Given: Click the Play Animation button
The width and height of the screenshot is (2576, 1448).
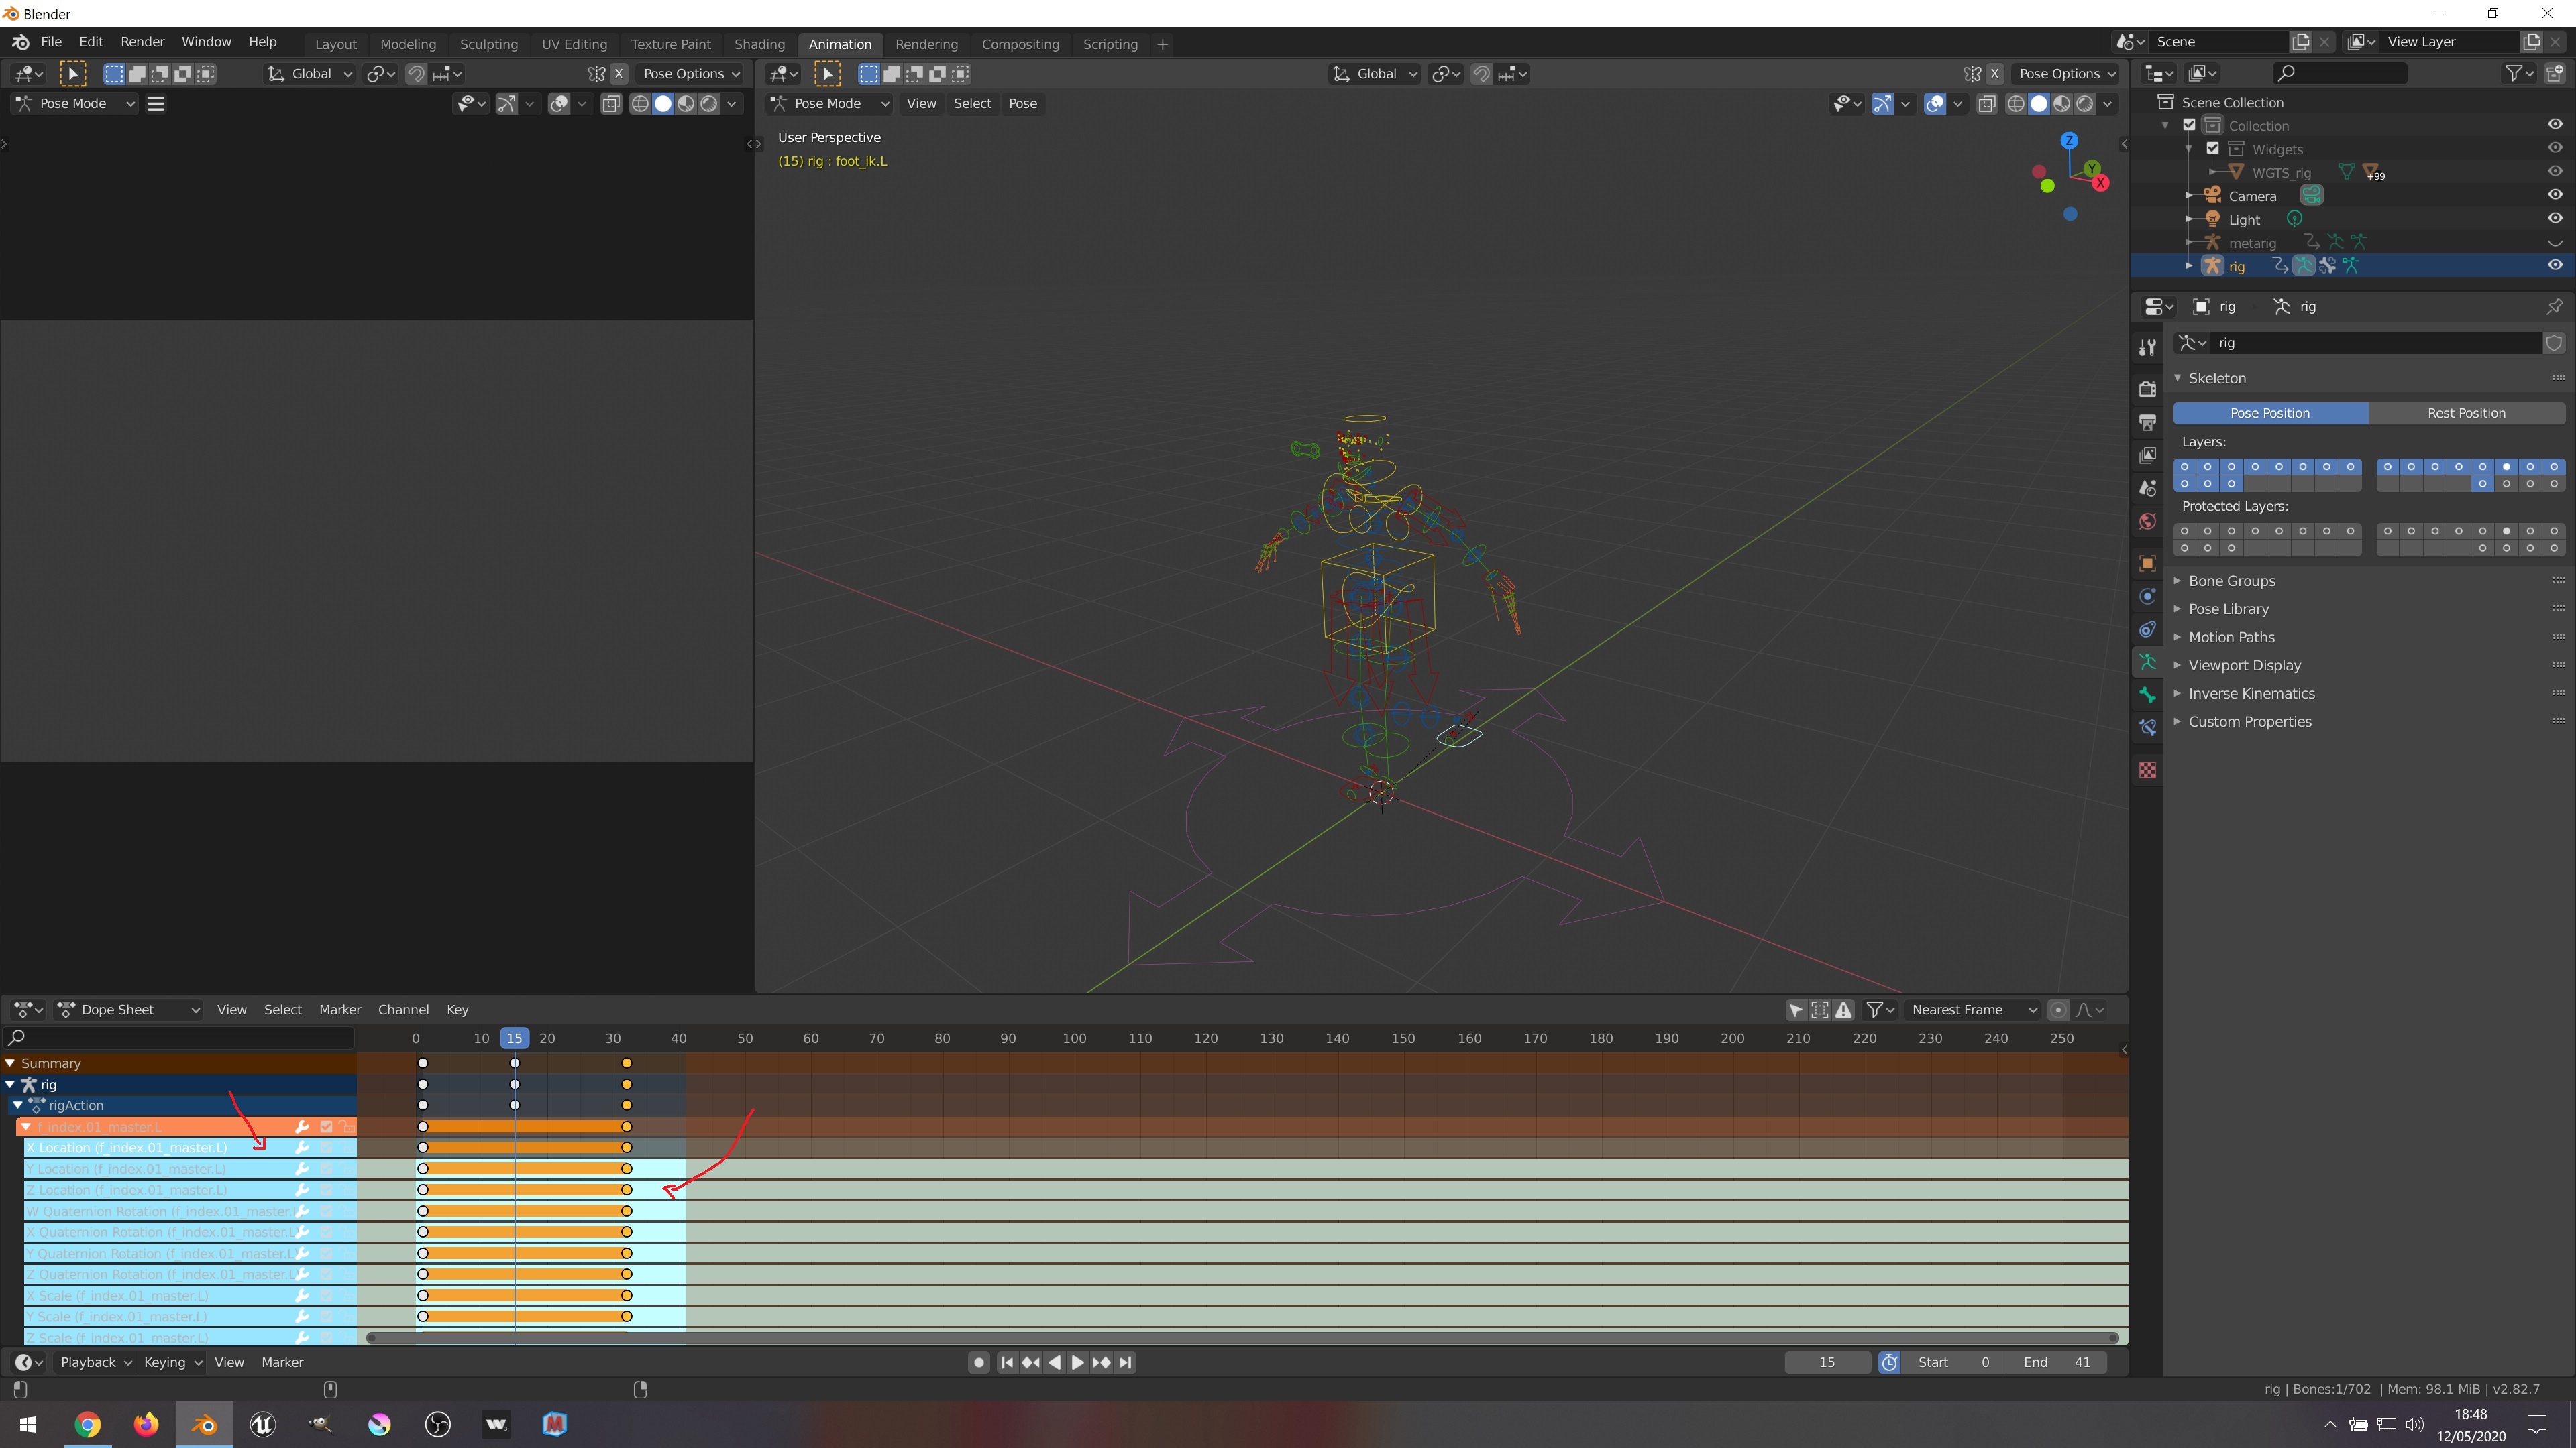Looking at the screenshot, I should click(x=1077, y=1362).
